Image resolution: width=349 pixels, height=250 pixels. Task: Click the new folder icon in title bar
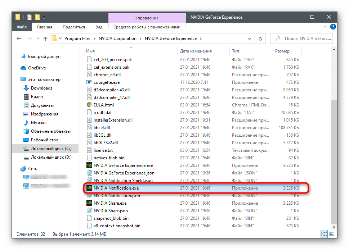pyautogui.click(x=37, y=17)
